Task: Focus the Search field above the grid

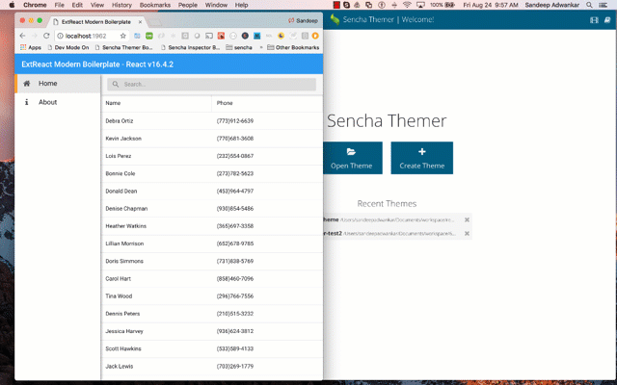Action: (x=212, y=84)
